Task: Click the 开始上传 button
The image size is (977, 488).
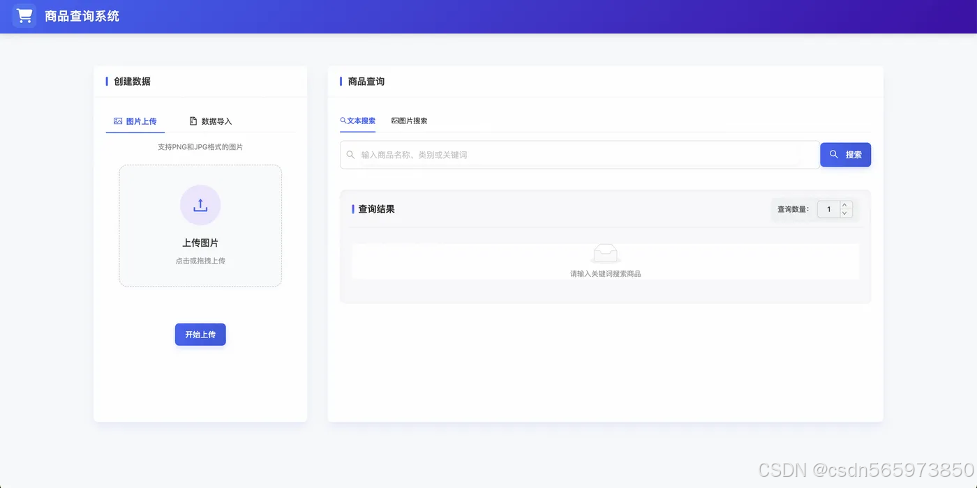Action: coord(200,335)
